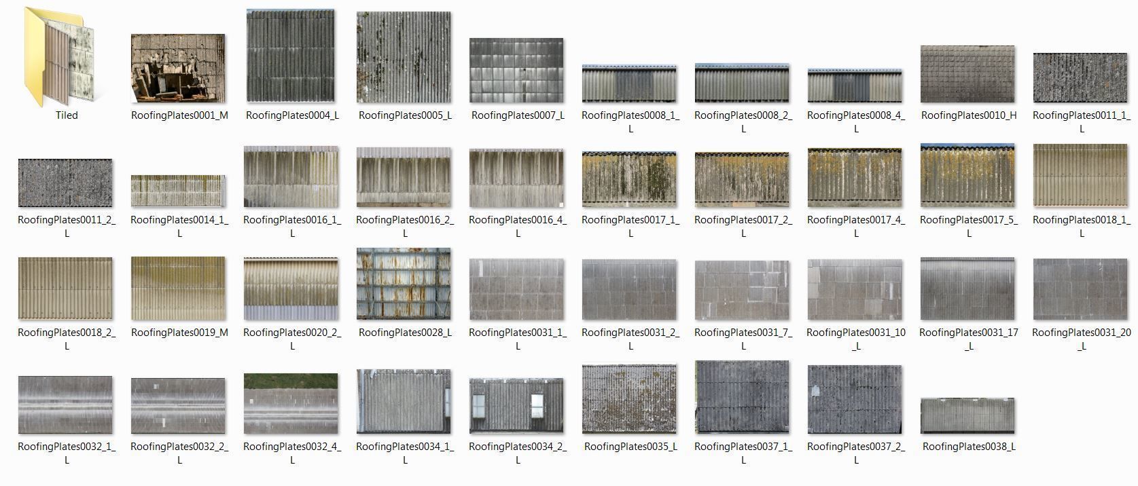Select the RoofingPlates0008_4_L thumbnail
This screenshot has height=486, width=1138.
pyautogui.click(x=855, y=86)
